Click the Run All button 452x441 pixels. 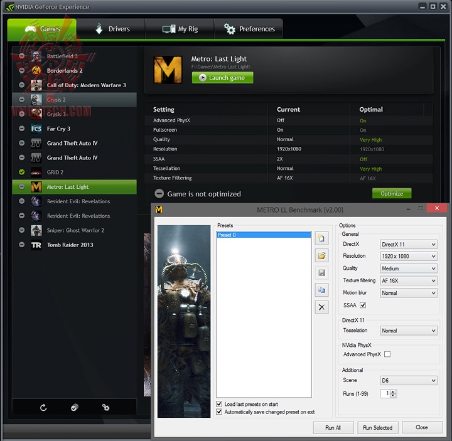333,427
